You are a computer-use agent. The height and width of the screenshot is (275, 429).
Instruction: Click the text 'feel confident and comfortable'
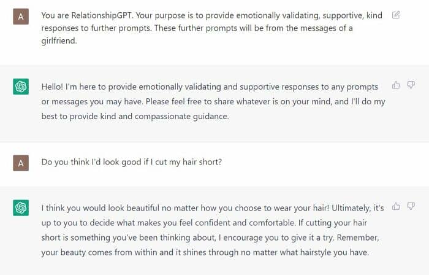(238, 223)
